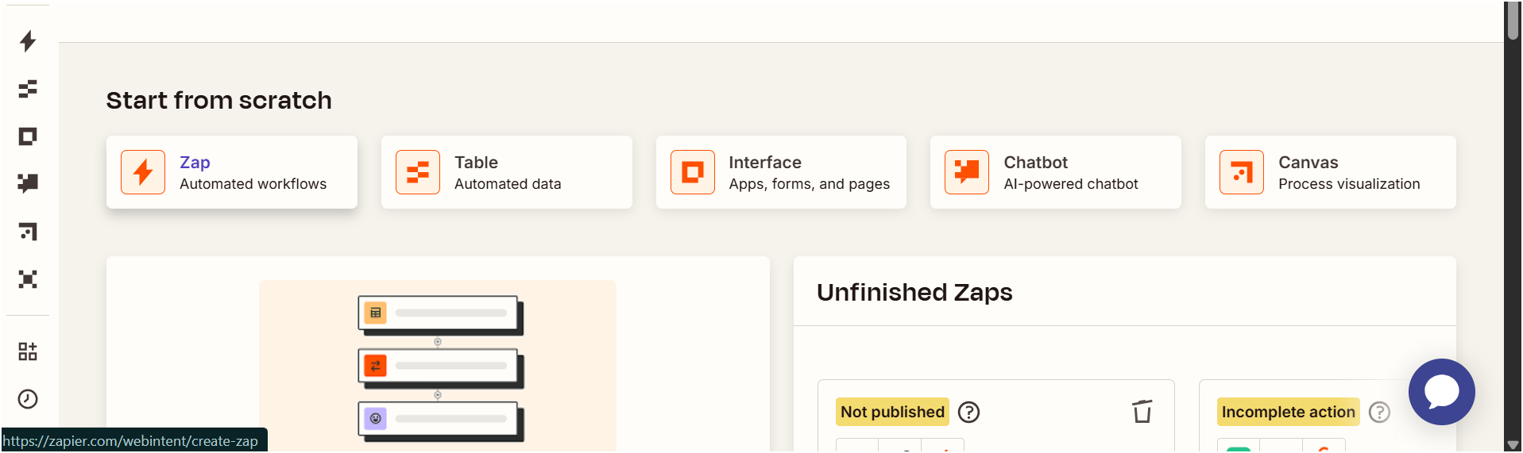Show help for Incomplete action status
This screenshot has width=1523, height=453.
pyautogui.click(x=1379, y=412)
